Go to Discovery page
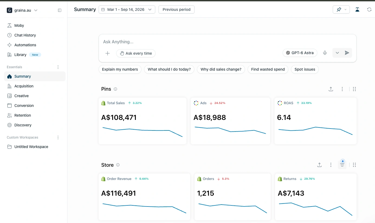 [x=35, y=125]
